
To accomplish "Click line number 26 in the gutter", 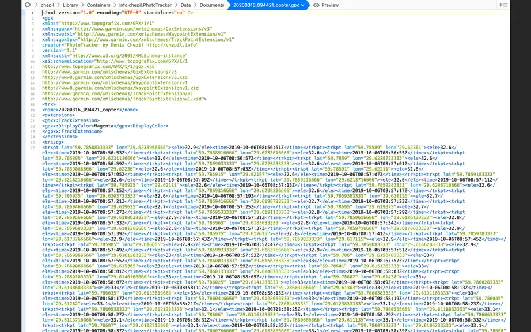I will pyautogui.click(x=32, y=148).
